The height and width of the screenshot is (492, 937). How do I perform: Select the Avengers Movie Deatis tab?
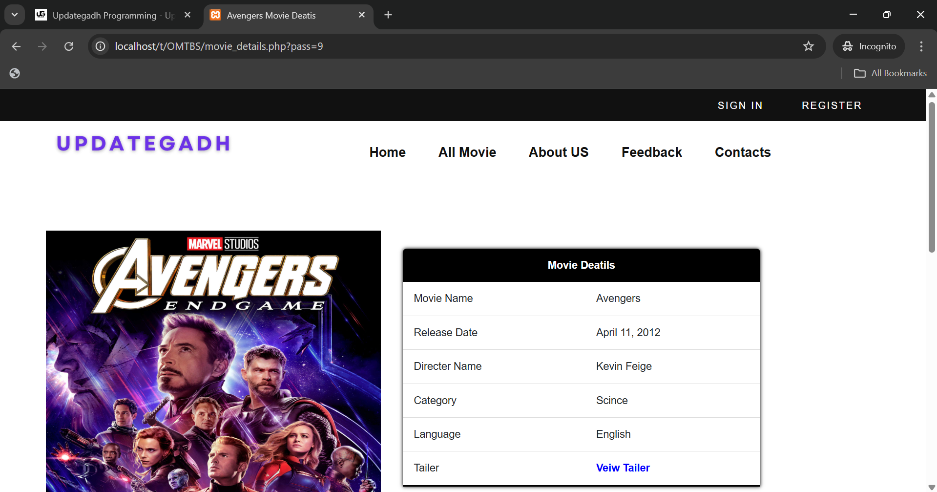click(288, 15)
